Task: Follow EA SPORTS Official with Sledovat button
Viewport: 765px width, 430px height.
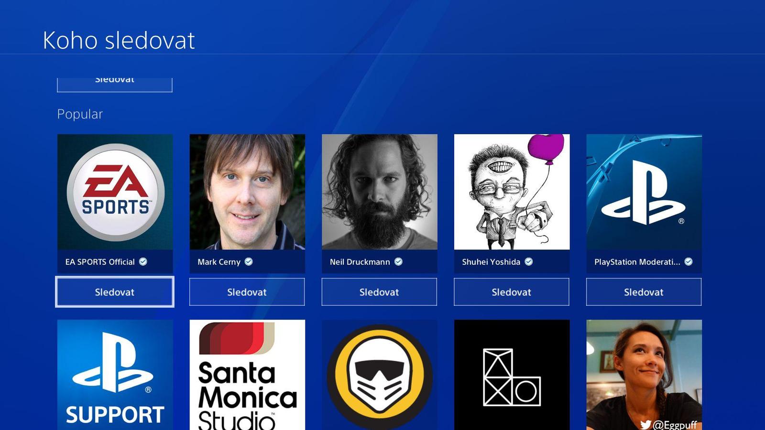Action: point(115,292)
